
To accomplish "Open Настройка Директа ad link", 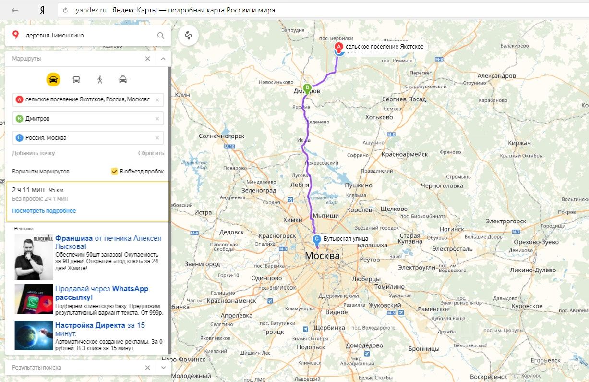I will [100, 329].
